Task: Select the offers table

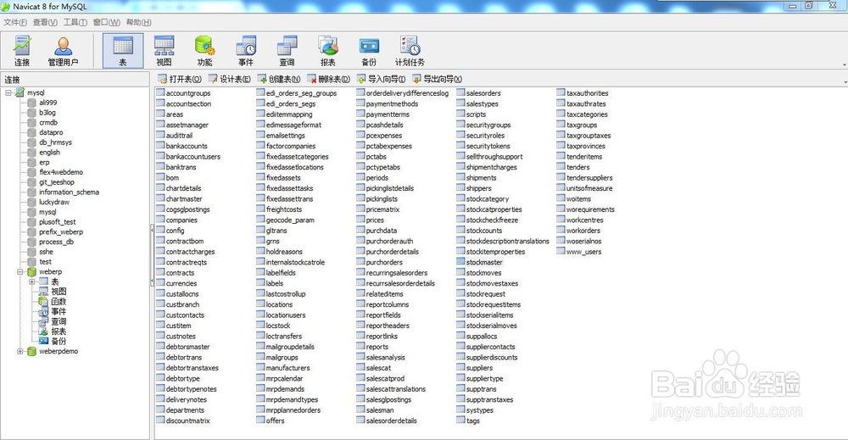Action: 275,421
